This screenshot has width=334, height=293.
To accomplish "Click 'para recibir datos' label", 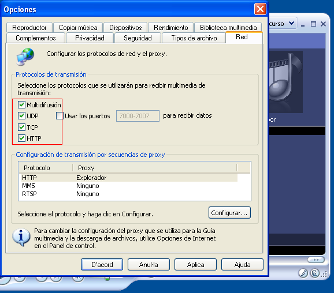I will click(x=187, y=115).
